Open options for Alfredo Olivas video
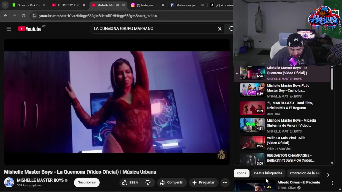Image resolution: width=342 pixels, height=192 pixels. pyautogui.click(x=332, y=183)
